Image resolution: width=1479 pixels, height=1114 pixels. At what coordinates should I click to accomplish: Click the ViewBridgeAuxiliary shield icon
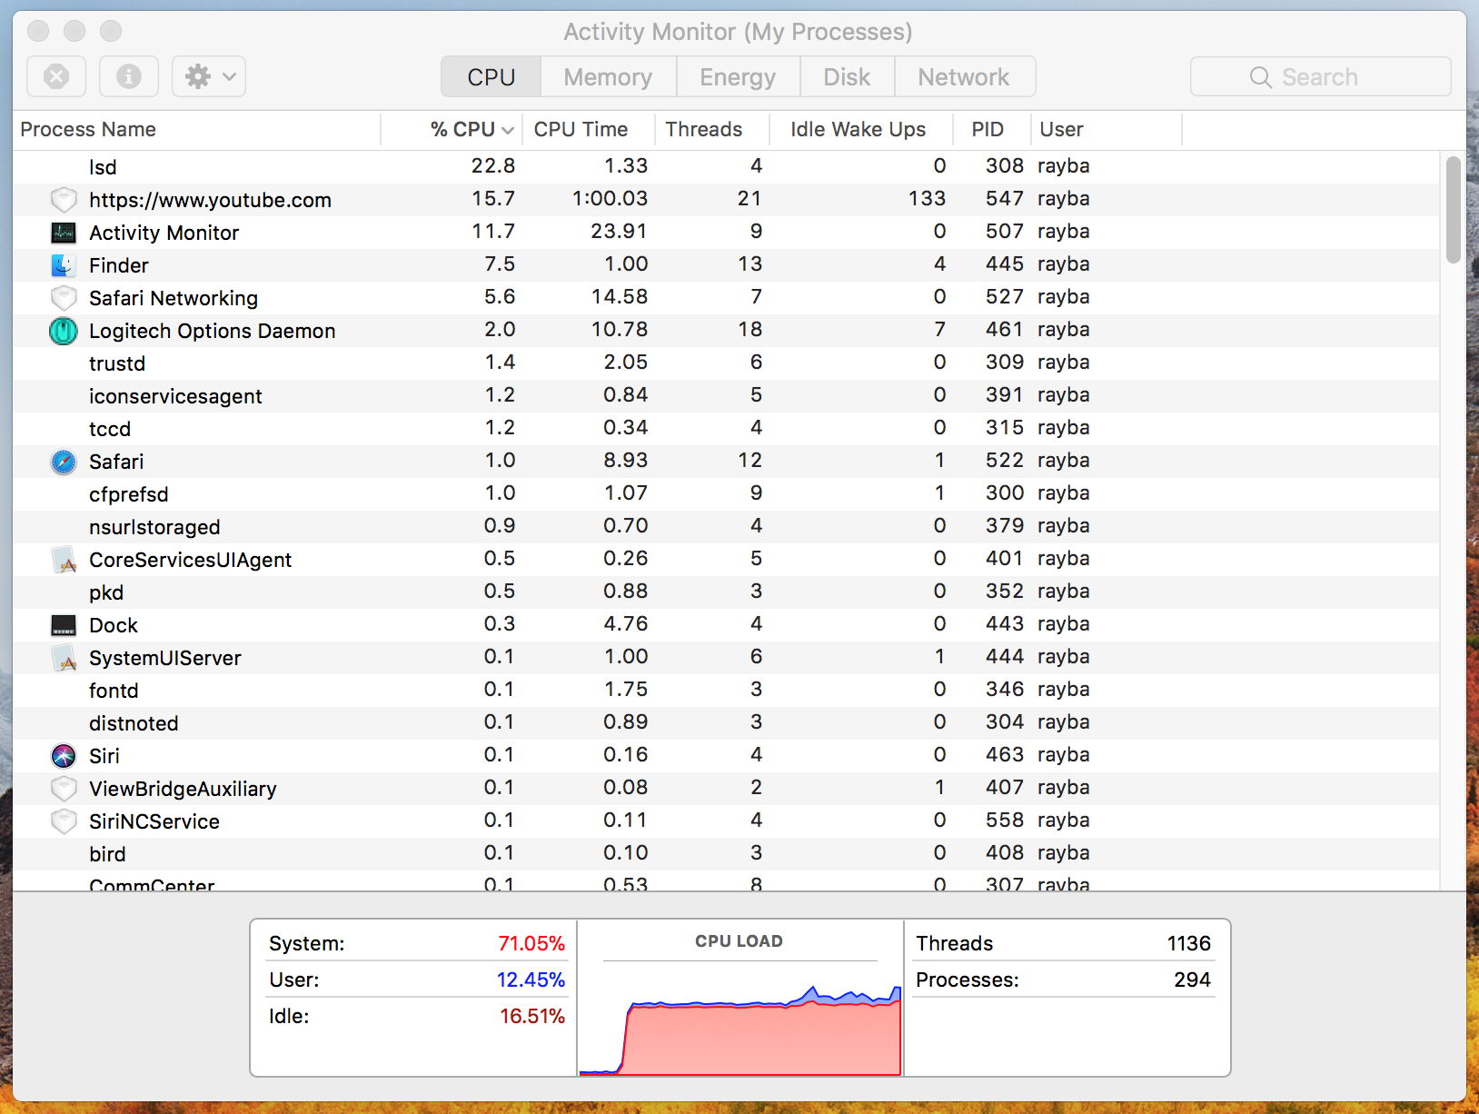[x=64, y=788]
